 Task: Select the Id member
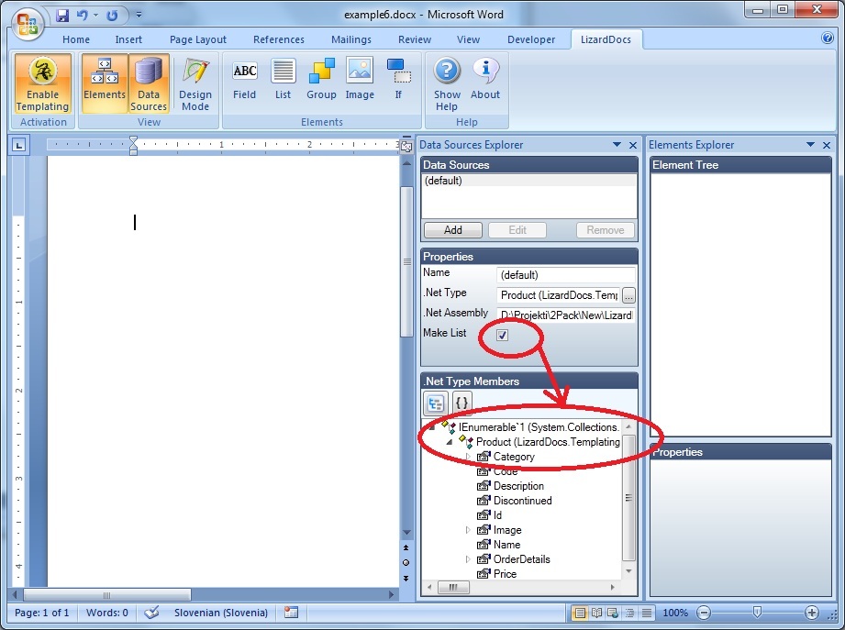[x=497, y=515]
